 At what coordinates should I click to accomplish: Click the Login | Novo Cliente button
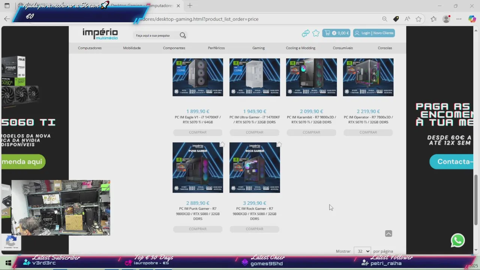coord(373,33)
